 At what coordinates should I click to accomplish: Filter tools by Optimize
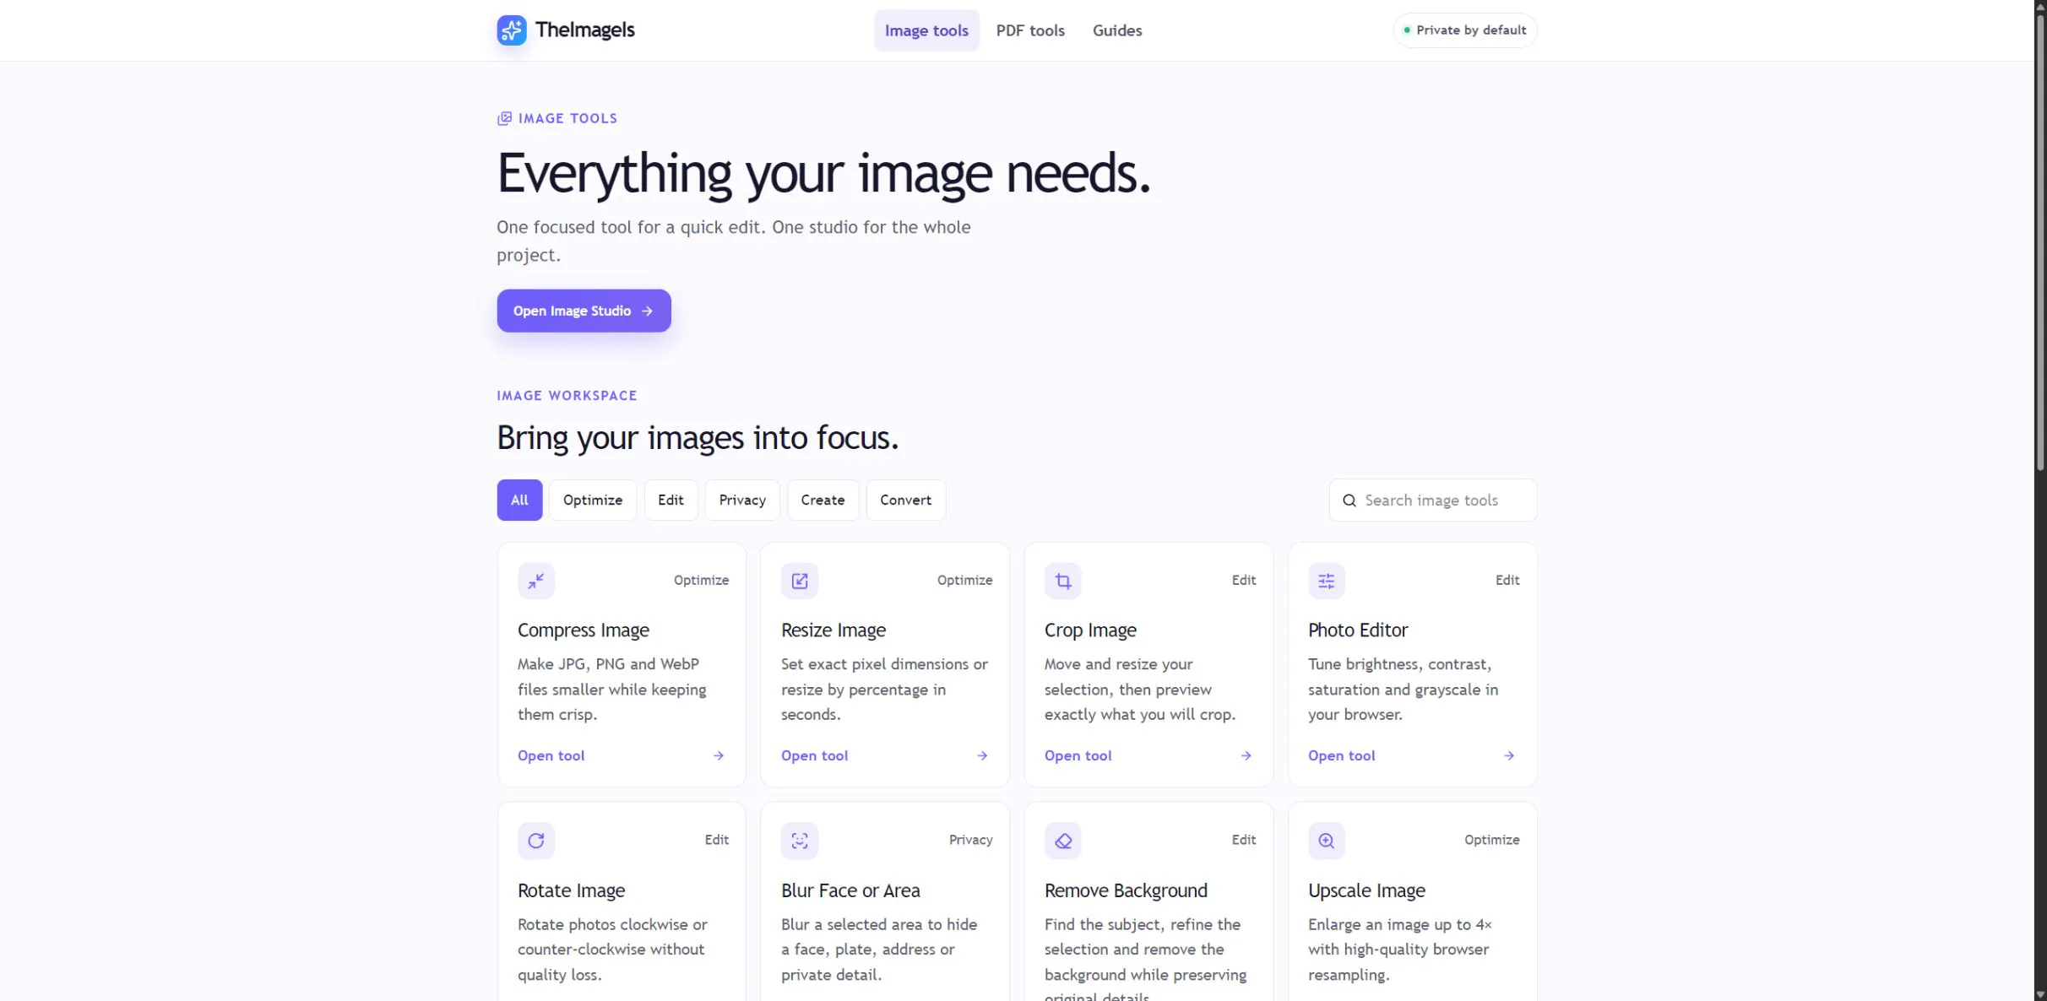click(x=592, y=500)
